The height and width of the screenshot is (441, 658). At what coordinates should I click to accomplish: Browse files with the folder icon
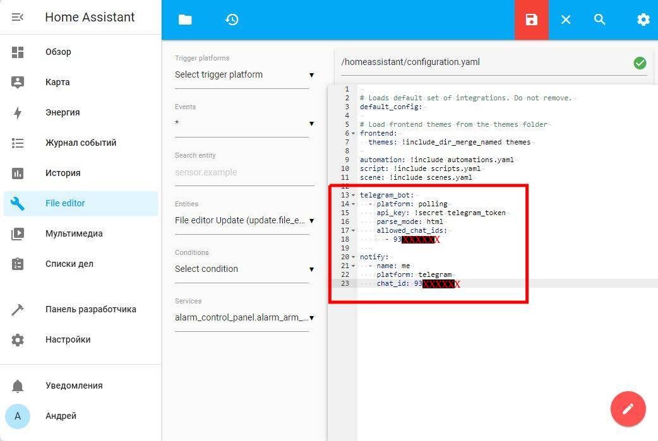(x=185, y=20)
